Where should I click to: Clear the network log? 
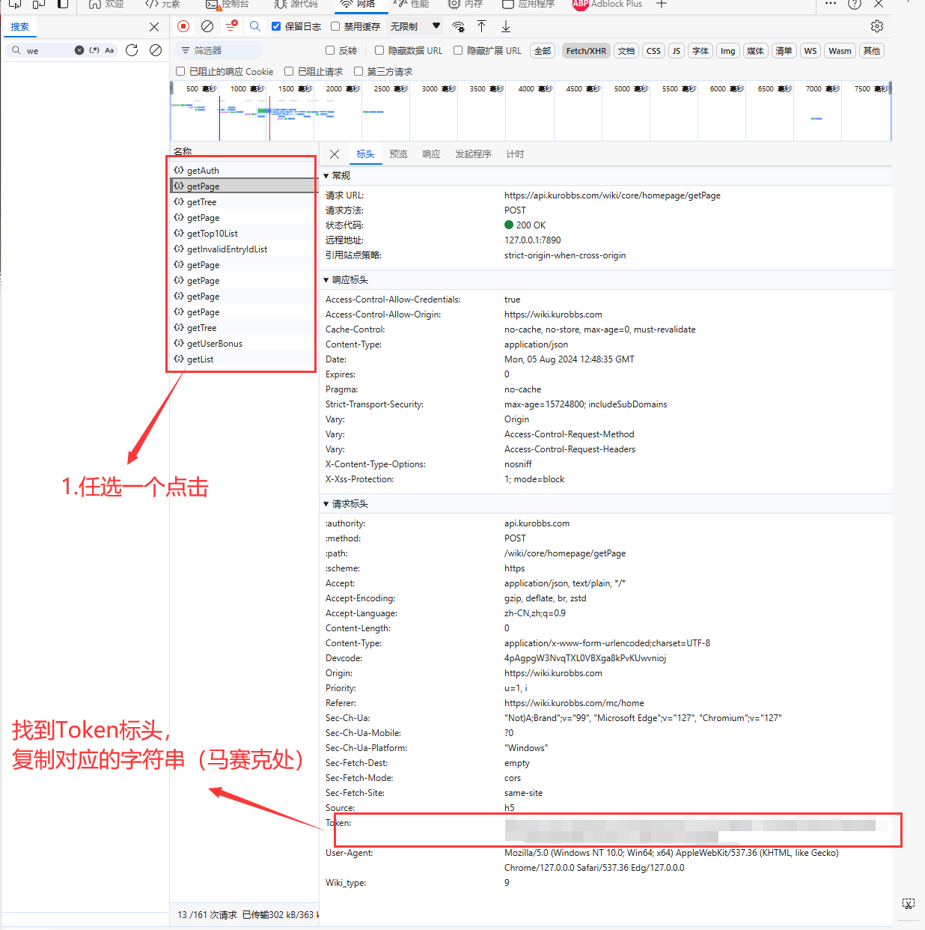coord(207,26)
